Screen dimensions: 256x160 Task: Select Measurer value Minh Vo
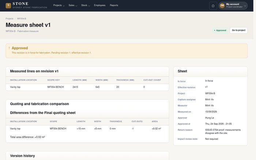[209, 106]
